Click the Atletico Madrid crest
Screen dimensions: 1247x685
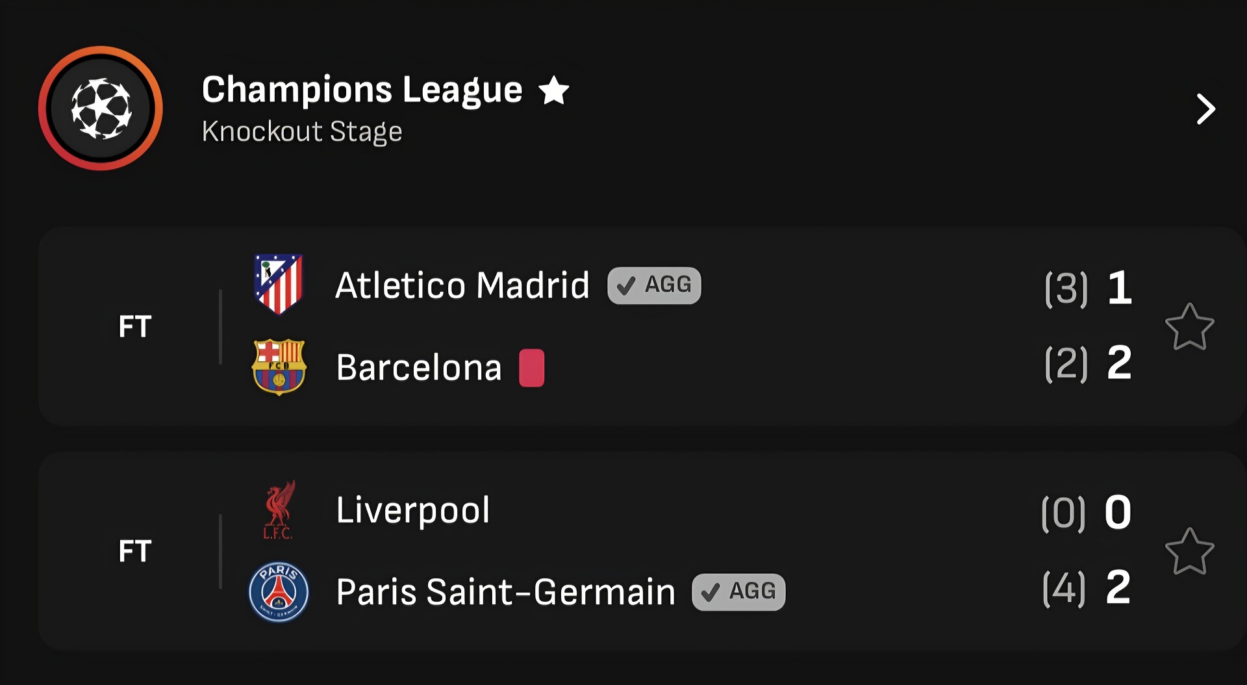click(279, 284)
